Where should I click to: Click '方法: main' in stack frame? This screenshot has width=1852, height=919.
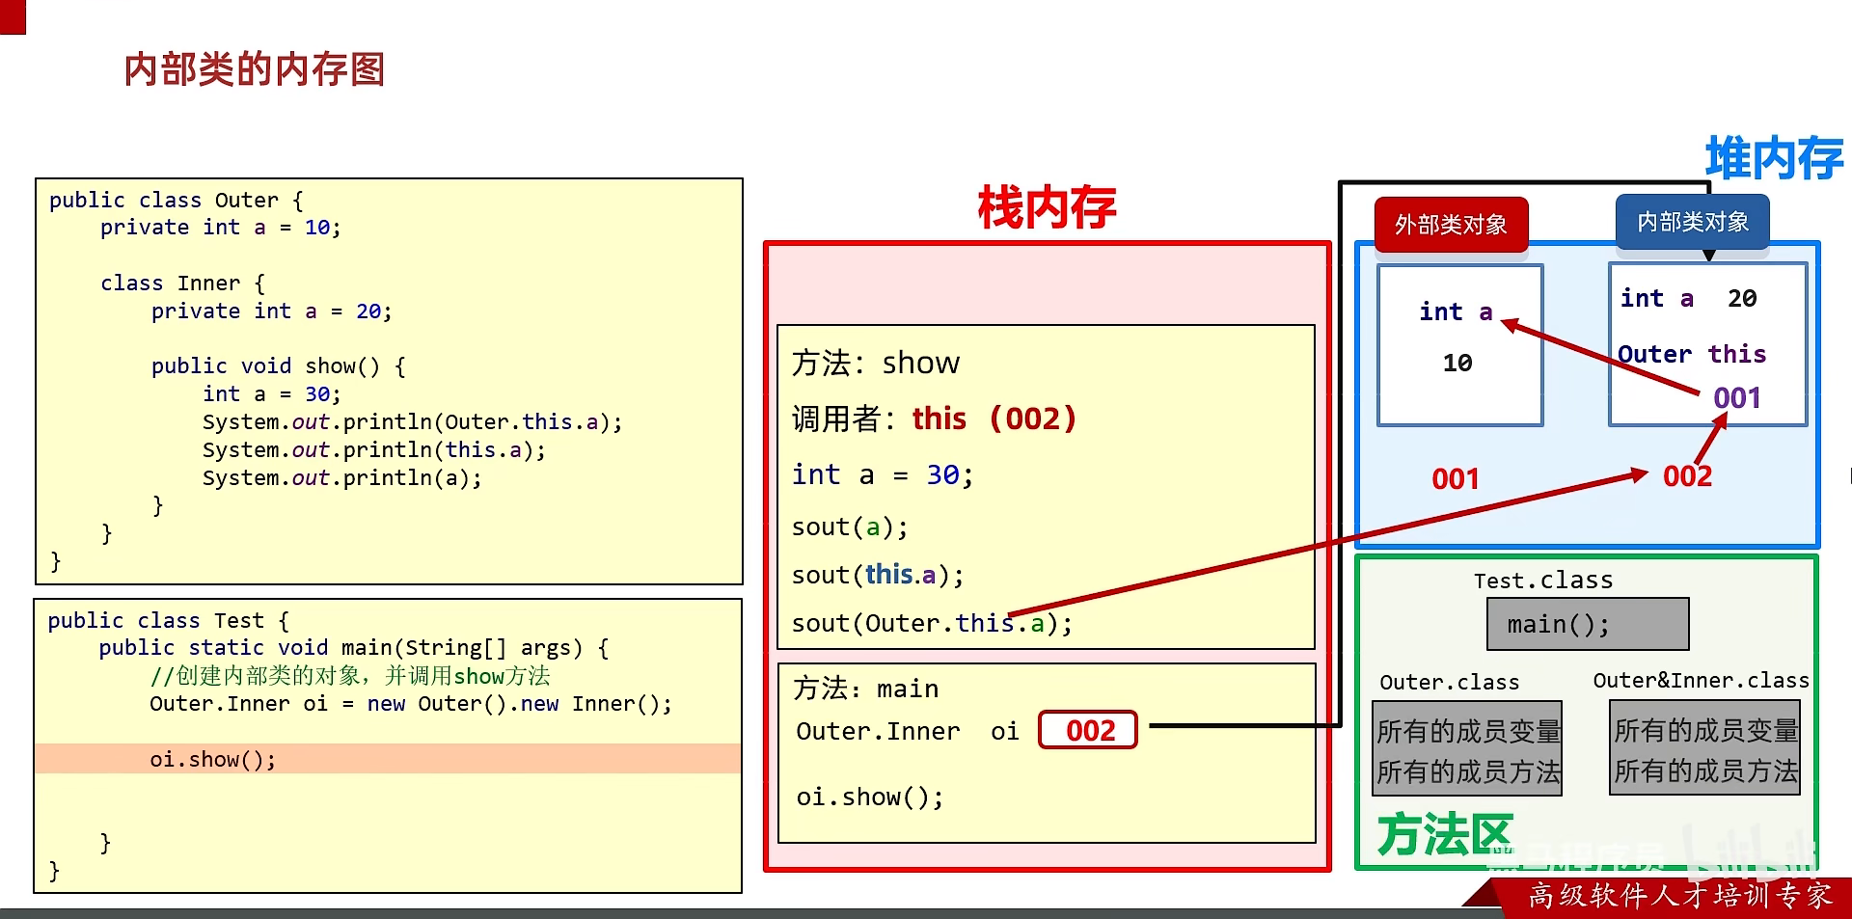coord(866,689)
